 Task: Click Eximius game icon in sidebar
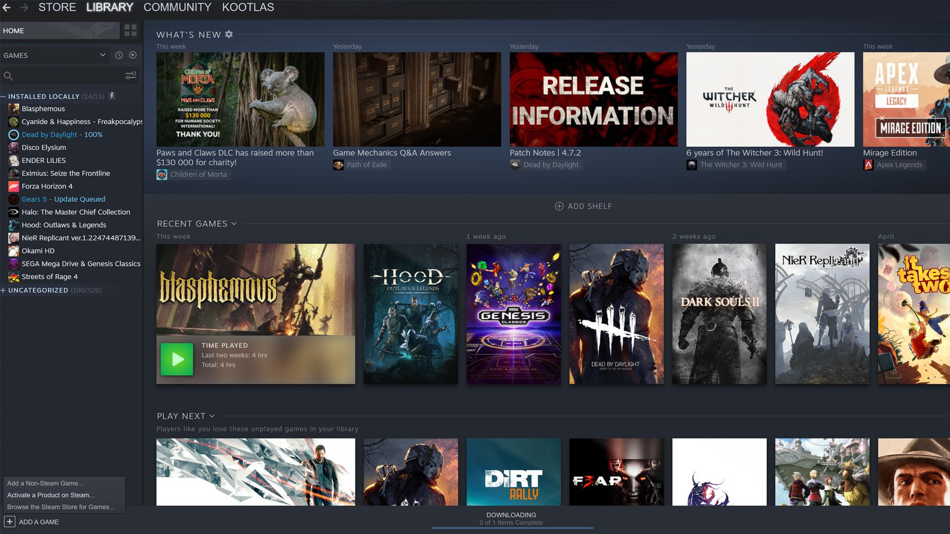click(x=14, y=173)
